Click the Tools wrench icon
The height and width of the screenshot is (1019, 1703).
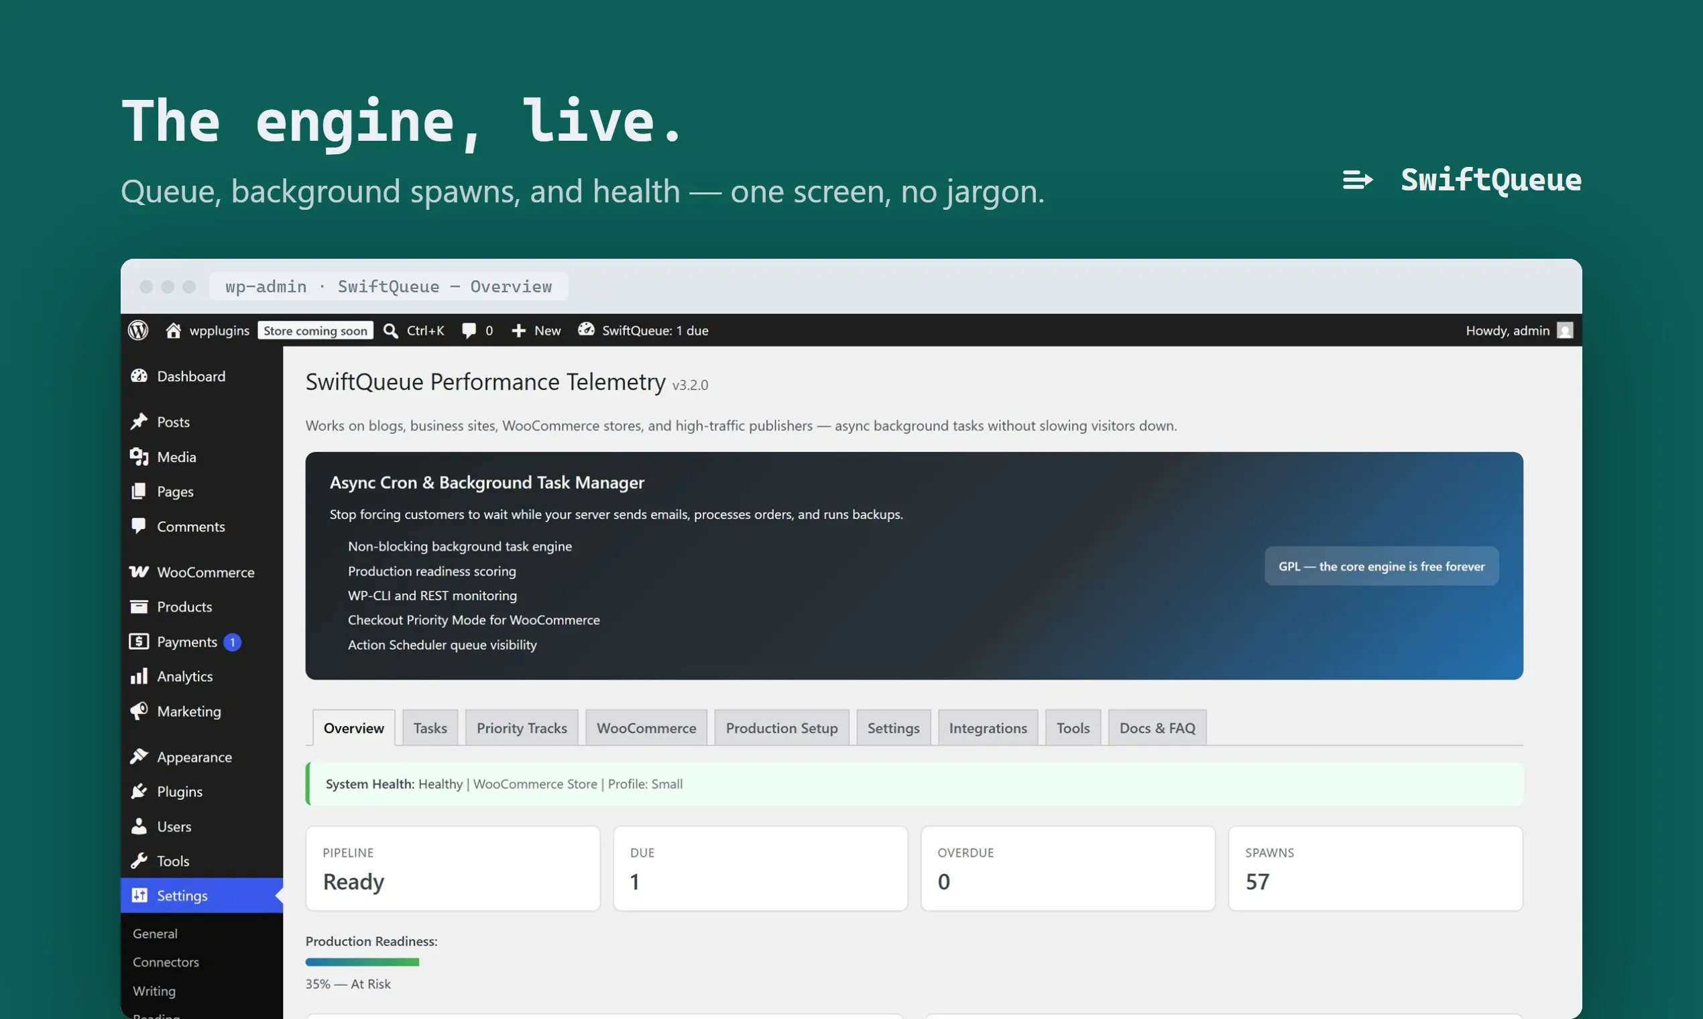point(139,860)
